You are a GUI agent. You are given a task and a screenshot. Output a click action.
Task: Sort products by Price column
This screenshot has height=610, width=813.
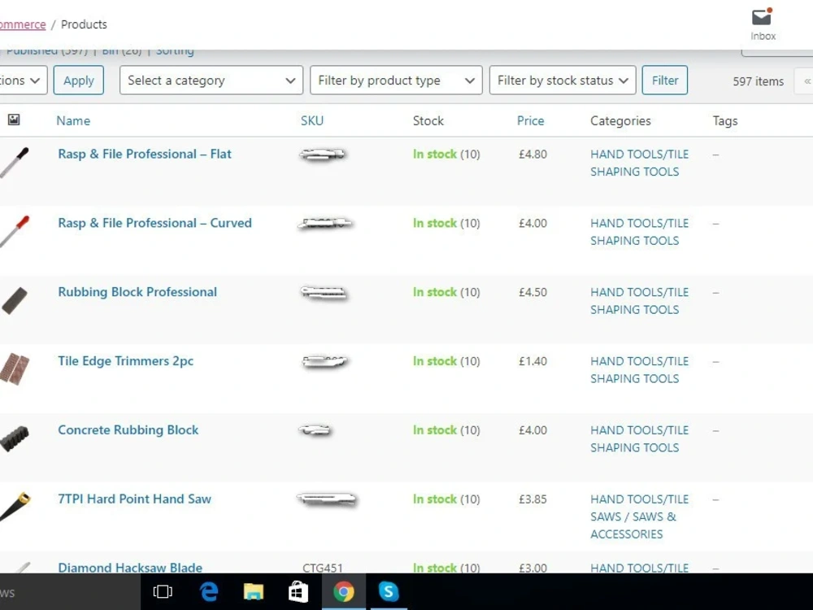(x=530, y=121)
